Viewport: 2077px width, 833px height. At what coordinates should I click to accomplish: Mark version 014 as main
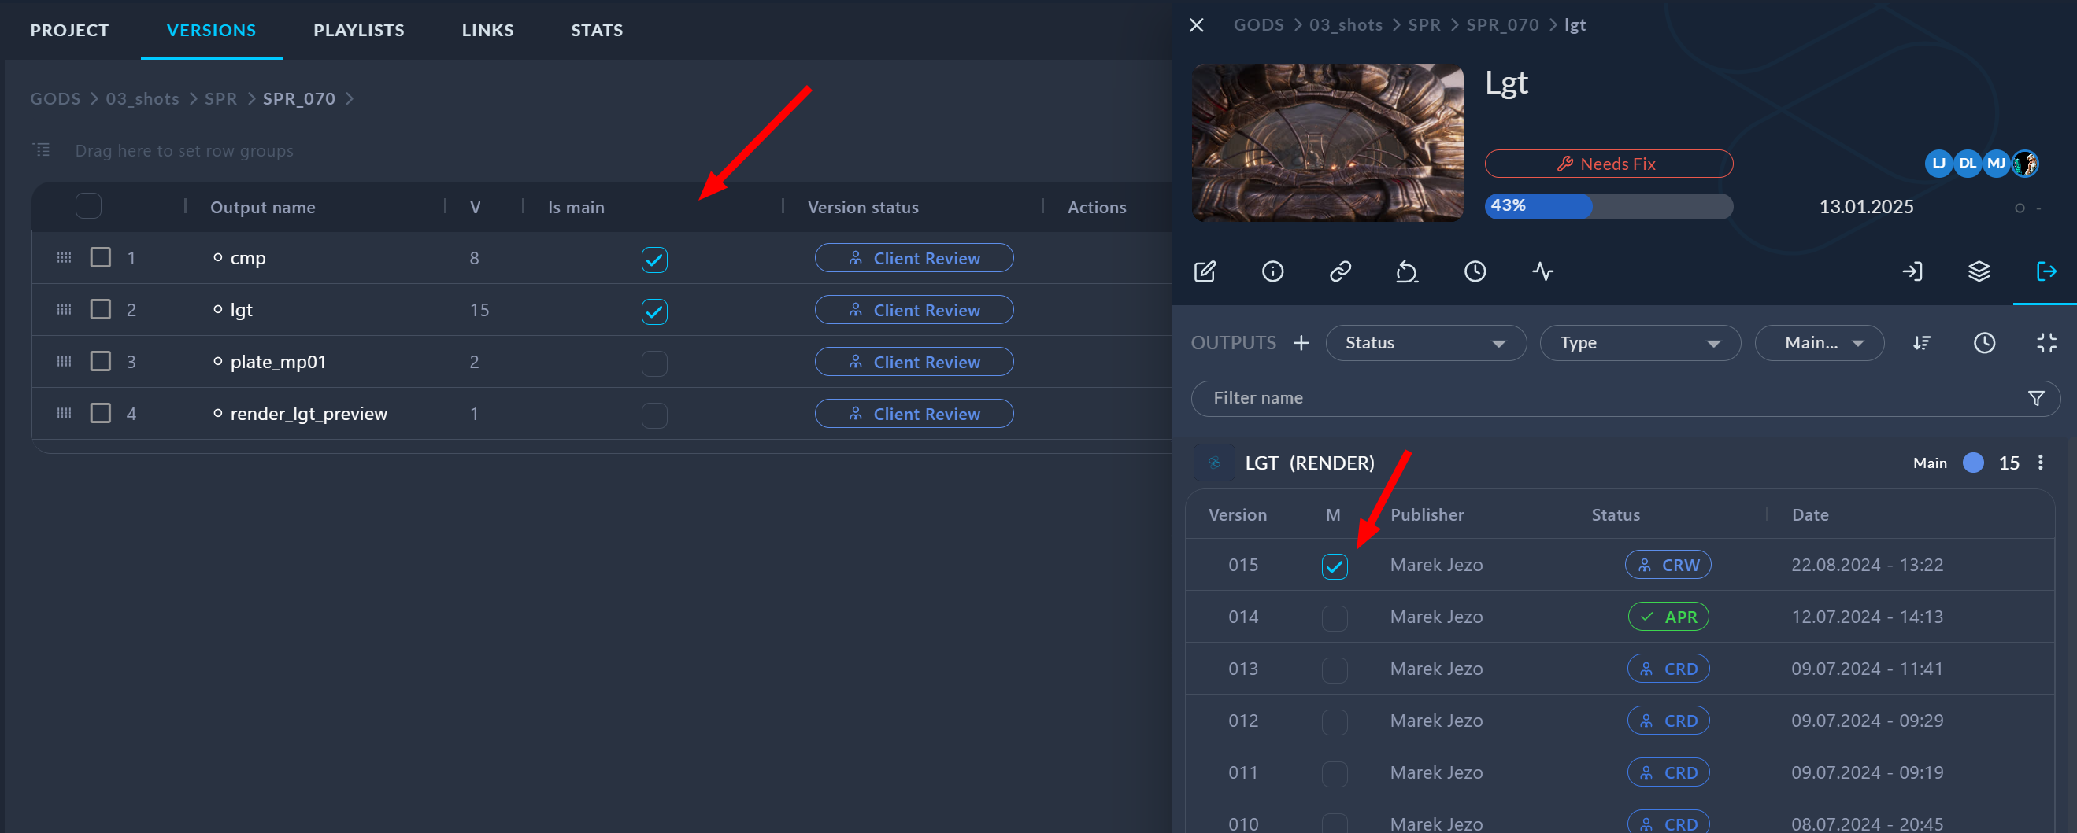(x=1335, y=618)
